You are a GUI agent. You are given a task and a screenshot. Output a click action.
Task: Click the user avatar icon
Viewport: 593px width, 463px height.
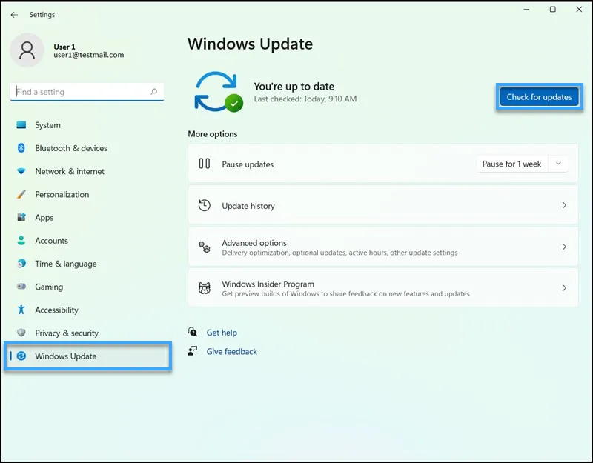click(27, 50)
